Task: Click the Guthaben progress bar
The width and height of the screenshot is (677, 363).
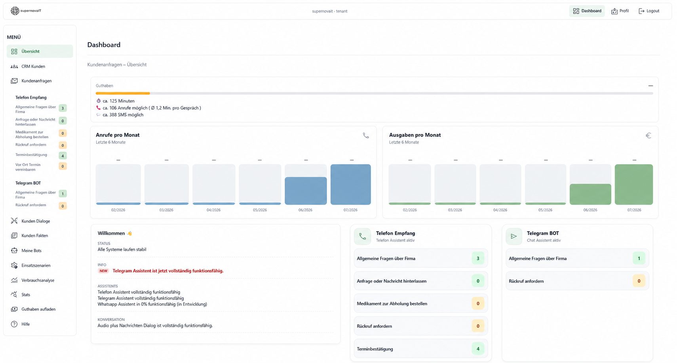Action: click(374, 93)
